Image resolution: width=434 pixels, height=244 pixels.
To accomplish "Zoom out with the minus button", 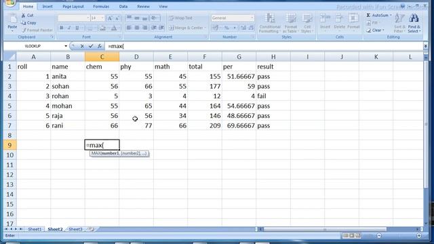I will [379, 235].
